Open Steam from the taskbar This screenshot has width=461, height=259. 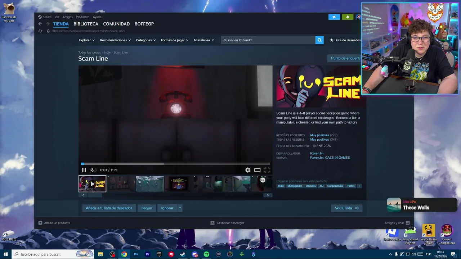click(x=183, y=254)
